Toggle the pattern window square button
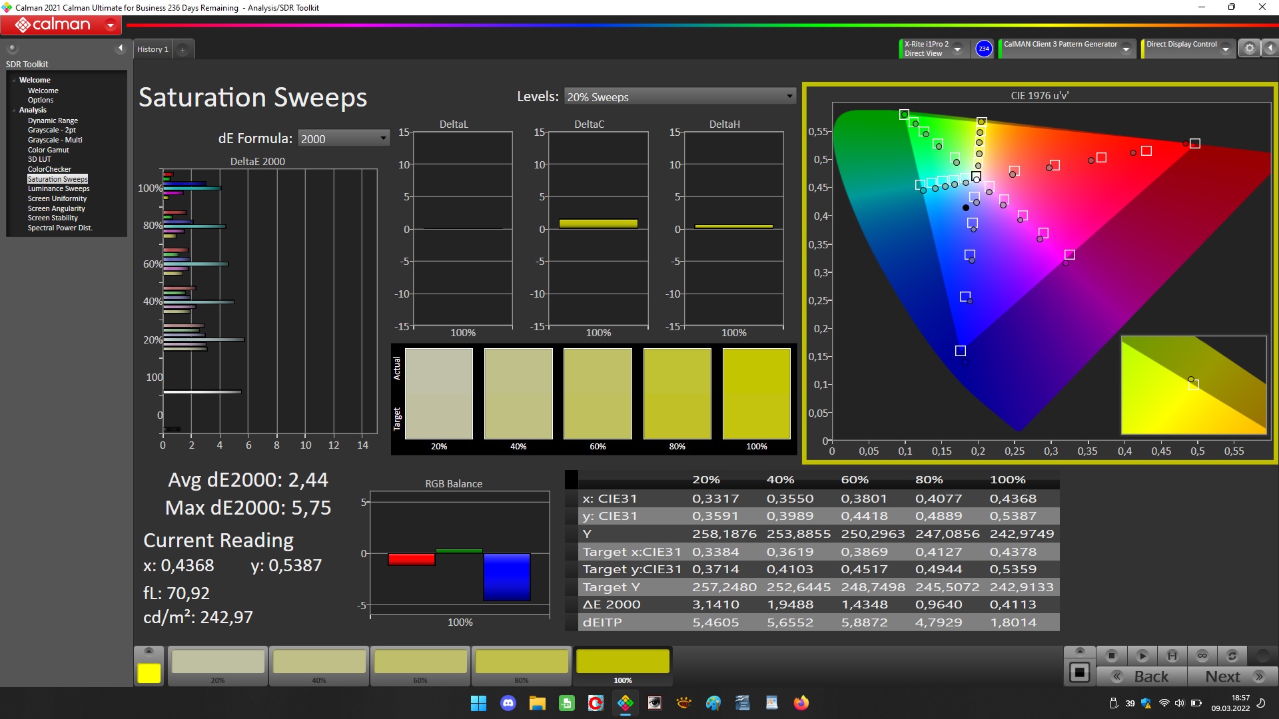The width and height of the screenshot is (1279, 719). pyautogui.click(x=1080, y=672)
